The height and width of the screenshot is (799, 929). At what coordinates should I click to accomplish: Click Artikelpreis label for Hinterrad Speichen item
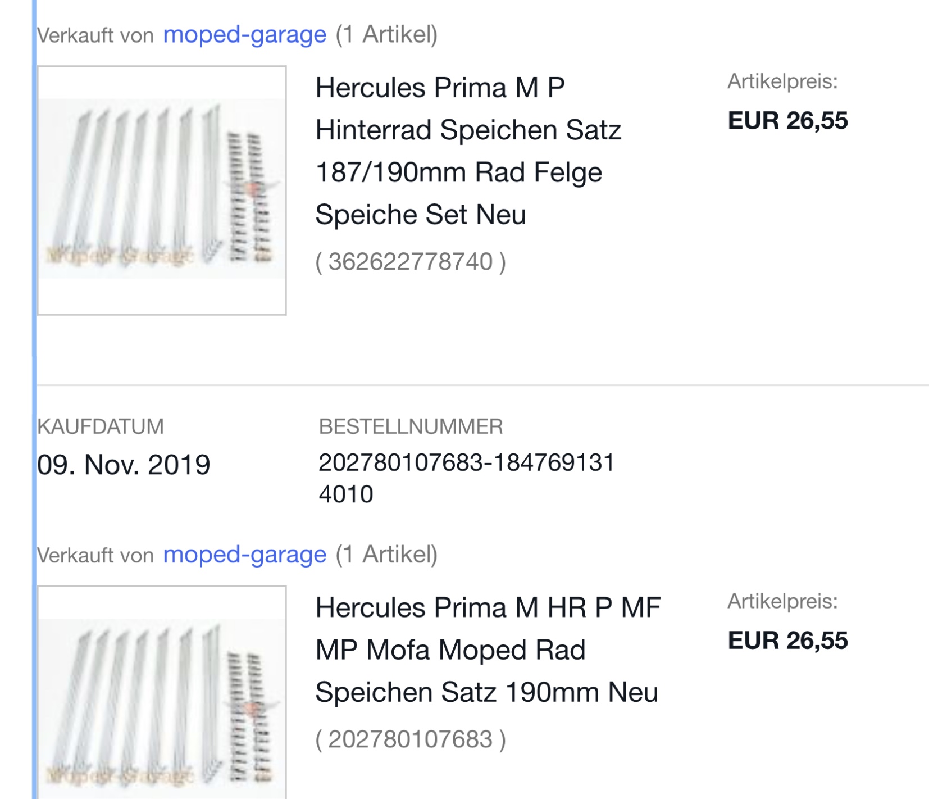(782, 81)
